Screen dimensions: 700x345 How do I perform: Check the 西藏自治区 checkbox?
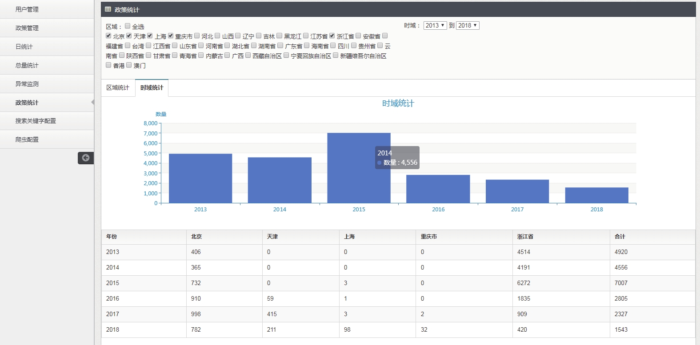248,55
